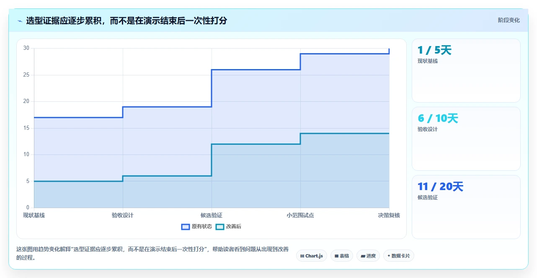Click the 阶段变化 label in header
This screenshot has width=537, height=278.
click(x=509, y=20)
